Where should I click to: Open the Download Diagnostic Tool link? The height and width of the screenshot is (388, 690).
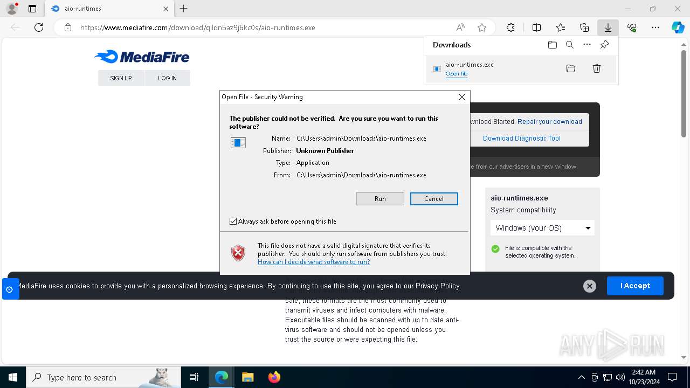click(522, 138)
